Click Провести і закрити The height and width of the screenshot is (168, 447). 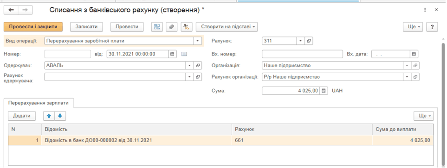tap(33, 27)
